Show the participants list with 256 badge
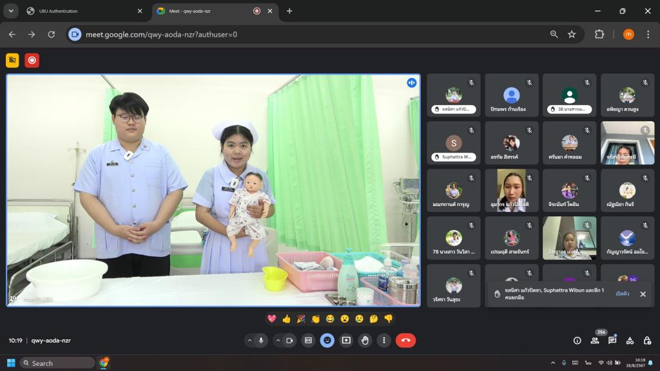Screen dimensions: 660x371 [x=595, y=341]
